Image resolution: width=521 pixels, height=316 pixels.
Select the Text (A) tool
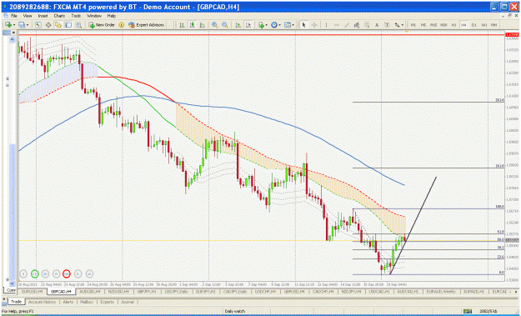coord(377,25)
